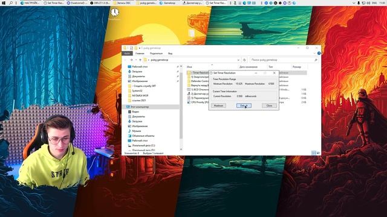Open the Вид ribbon tab
Image resolution: width=387 pixels, height=217 pixels.
tap(171, 54)
